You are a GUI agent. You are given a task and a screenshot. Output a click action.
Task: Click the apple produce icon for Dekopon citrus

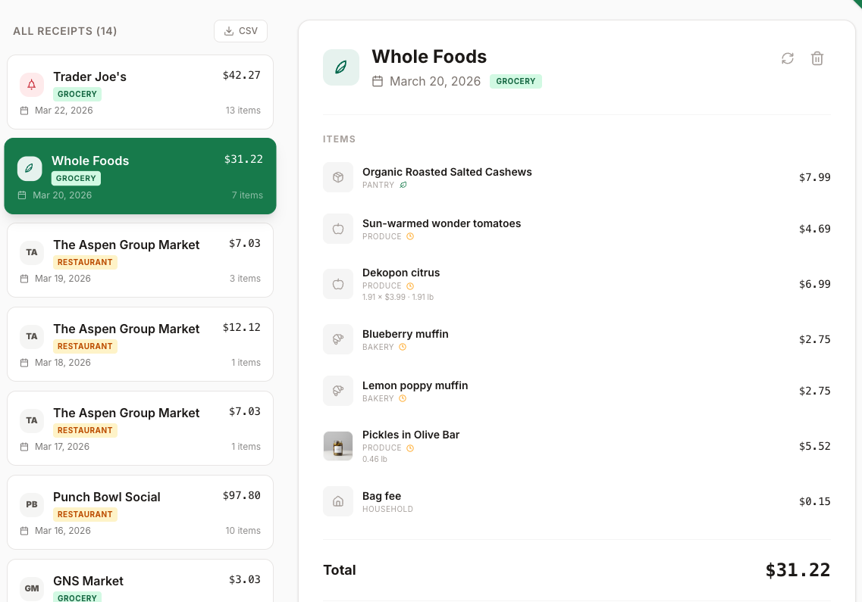click(338, 283)
